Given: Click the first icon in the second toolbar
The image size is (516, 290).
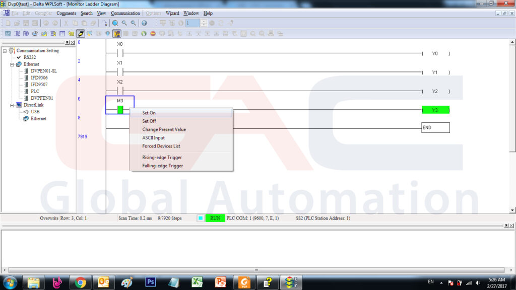Looking at the screenshot, I should coord(8,34).
